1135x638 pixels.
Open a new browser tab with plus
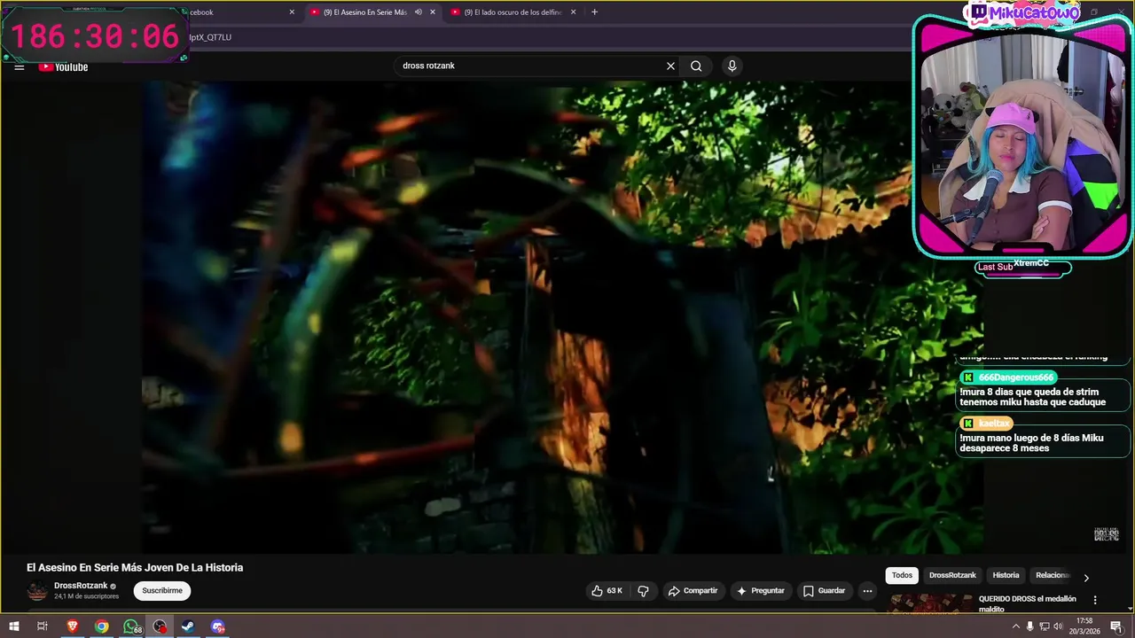(x=594, y=12)
